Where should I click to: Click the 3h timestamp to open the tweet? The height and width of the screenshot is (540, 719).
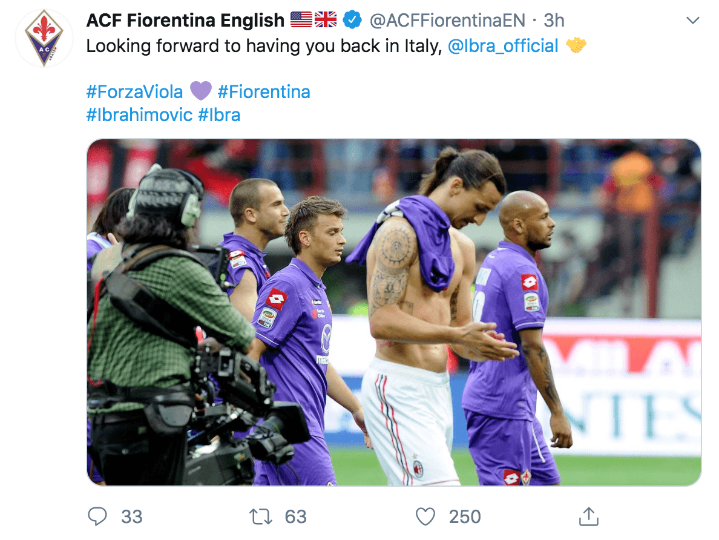coord(553,19)
